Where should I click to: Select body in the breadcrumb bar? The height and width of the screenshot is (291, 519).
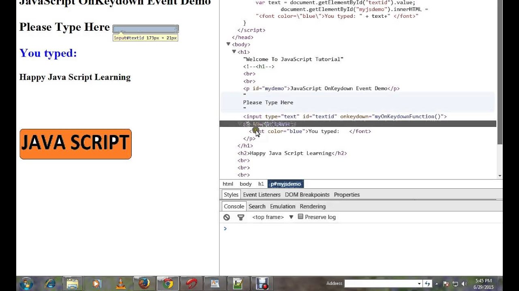(x=246, y=184)
